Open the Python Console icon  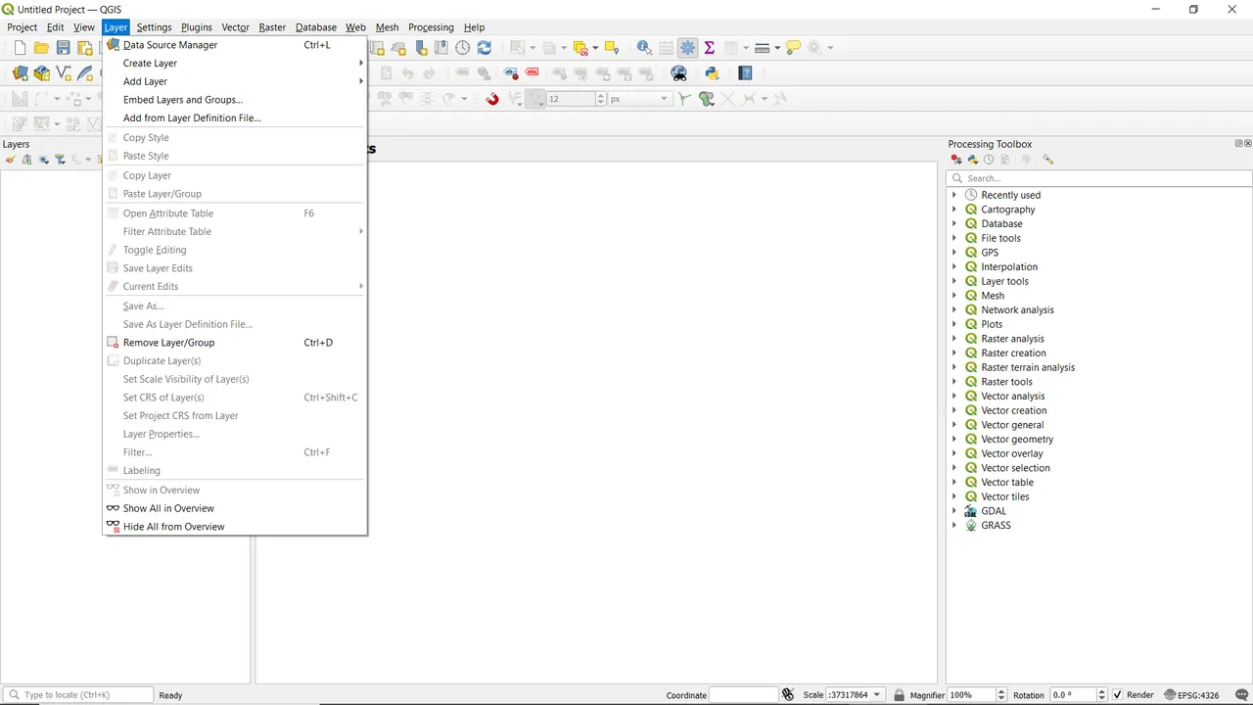tap(712, 73)
